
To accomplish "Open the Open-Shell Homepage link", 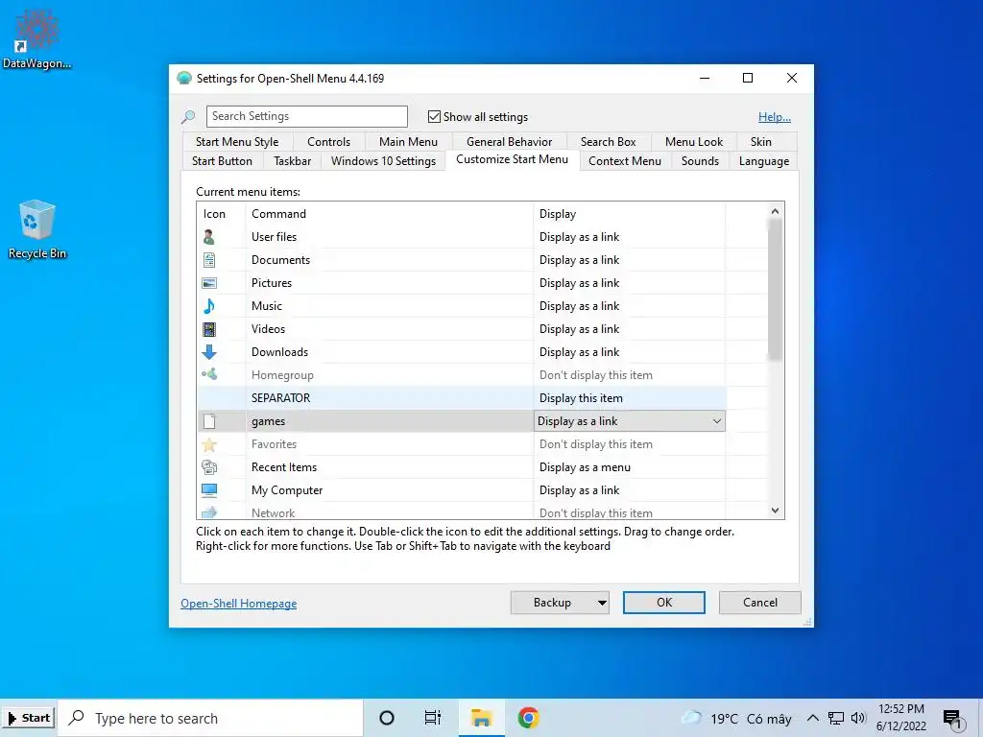I will pyautogui.click(x=238, y=604).
